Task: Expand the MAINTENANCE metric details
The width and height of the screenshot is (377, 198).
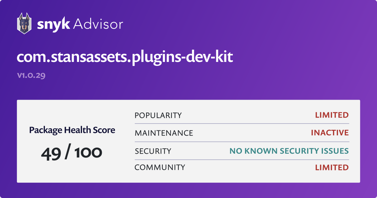Action: (163, 133)
